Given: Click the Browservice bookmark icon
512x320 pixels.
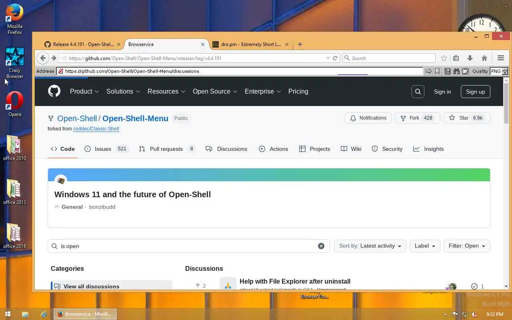Looking at the screenshot, I should pos(437,71).
